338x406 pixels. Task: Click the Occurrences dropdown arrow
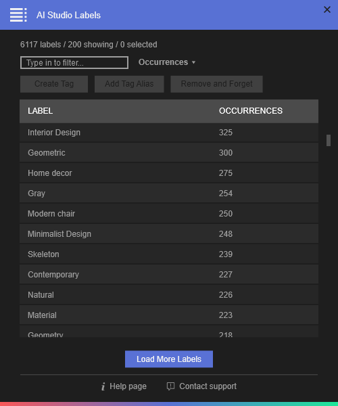pyautogui.click(x=194, y=62)
